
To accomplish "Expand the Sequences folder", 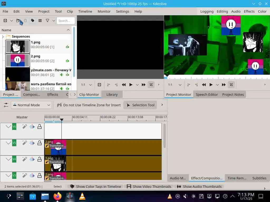I will pyautogui.click(x=3, y=37).
